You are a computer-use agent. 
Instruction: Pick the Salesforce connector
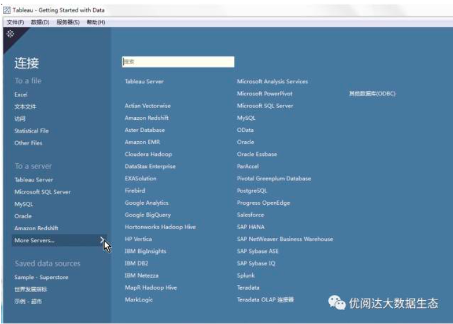tap(251, 215)
